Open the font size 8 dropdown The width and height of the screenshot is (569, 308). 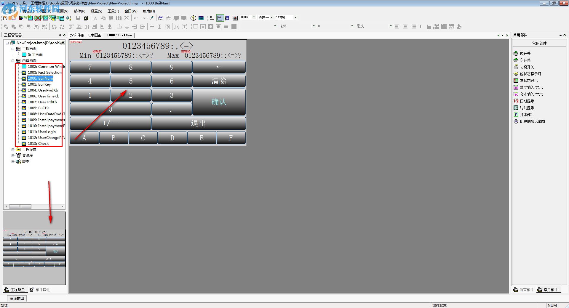click(x=352, y=26)
